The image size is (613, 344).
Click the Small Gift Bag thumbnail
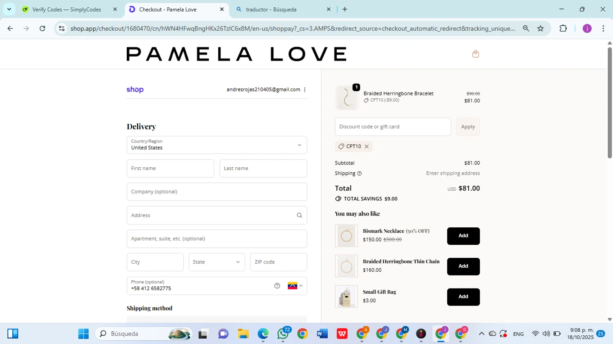[x=346, y=297]
